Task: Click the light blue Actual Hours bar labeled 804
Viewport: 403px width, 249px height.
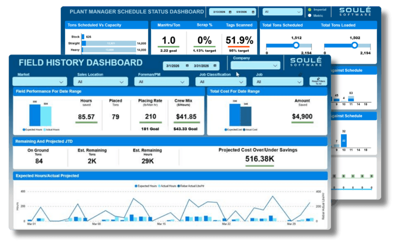Action: pos(46,116)
